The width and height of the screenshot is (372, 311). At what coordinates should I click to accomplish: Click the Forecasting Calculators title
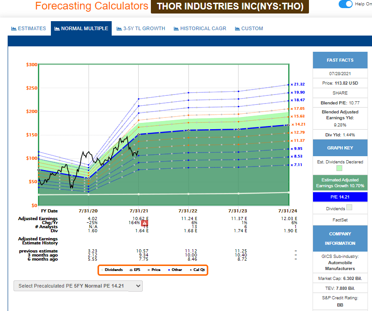[x=91, y=6]
